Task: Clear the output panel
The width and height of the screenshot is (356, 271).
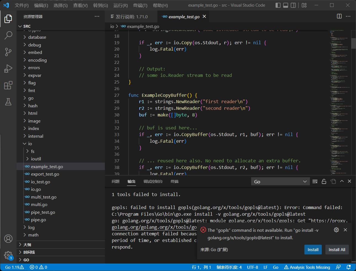Action: (x=315, y=181)
